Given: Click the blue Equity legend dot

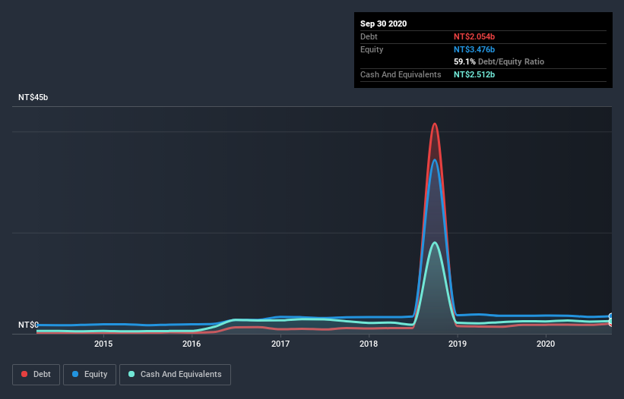Looking at the screenshot, I should click(x=75, y=374).
